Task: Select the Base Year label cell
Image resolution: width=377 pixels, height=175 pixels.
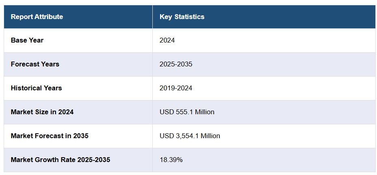Action: (x=27, y=40)
